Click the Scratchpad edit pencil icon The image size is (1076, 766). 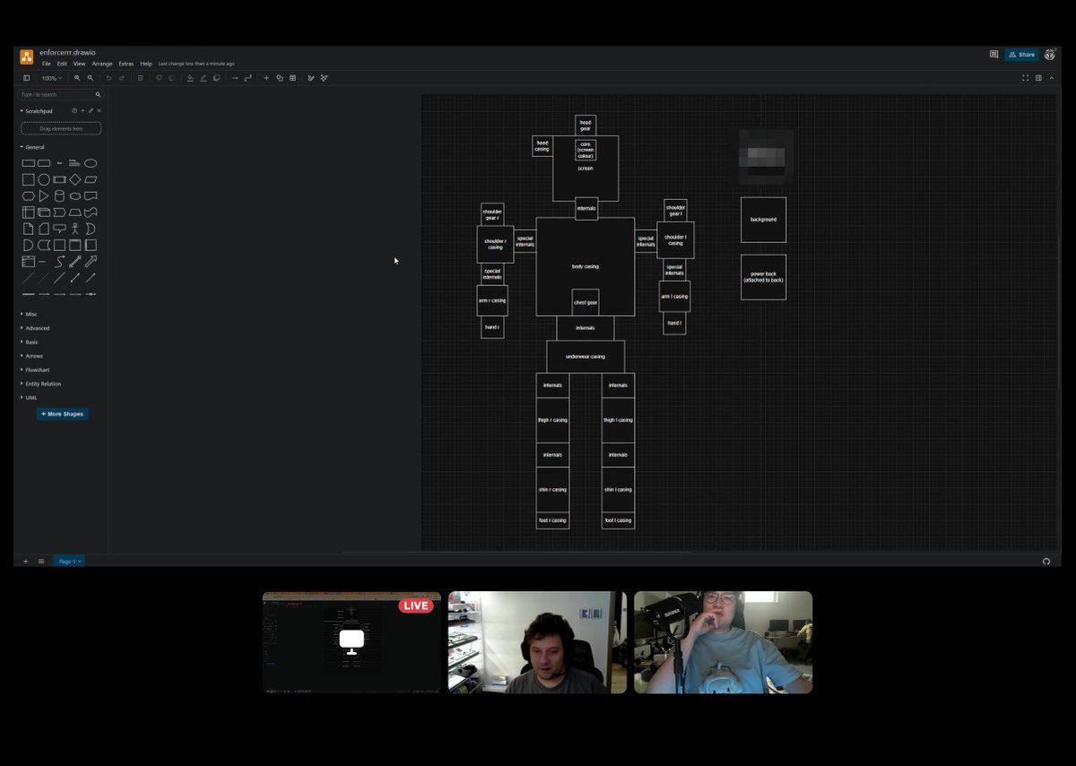click(91, 110)
